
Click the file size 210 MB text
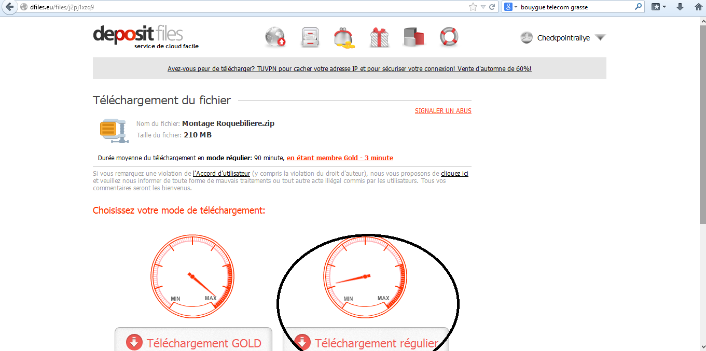pos(198,135)
